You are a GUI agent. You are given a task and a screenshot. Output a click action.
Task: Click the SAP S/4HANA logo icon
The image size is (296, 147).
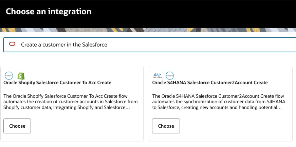pos(157,75)
